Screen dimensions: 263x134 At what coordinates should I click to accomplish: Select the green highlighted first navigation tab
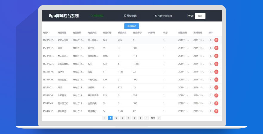coord(97,16)
